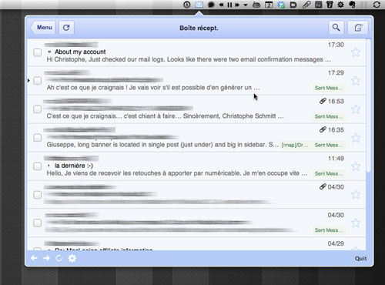Image resolution: width=385 pixels, height=285 pixels.
Task: Star the 'About my account' message
Action: [x=356, y=52]
